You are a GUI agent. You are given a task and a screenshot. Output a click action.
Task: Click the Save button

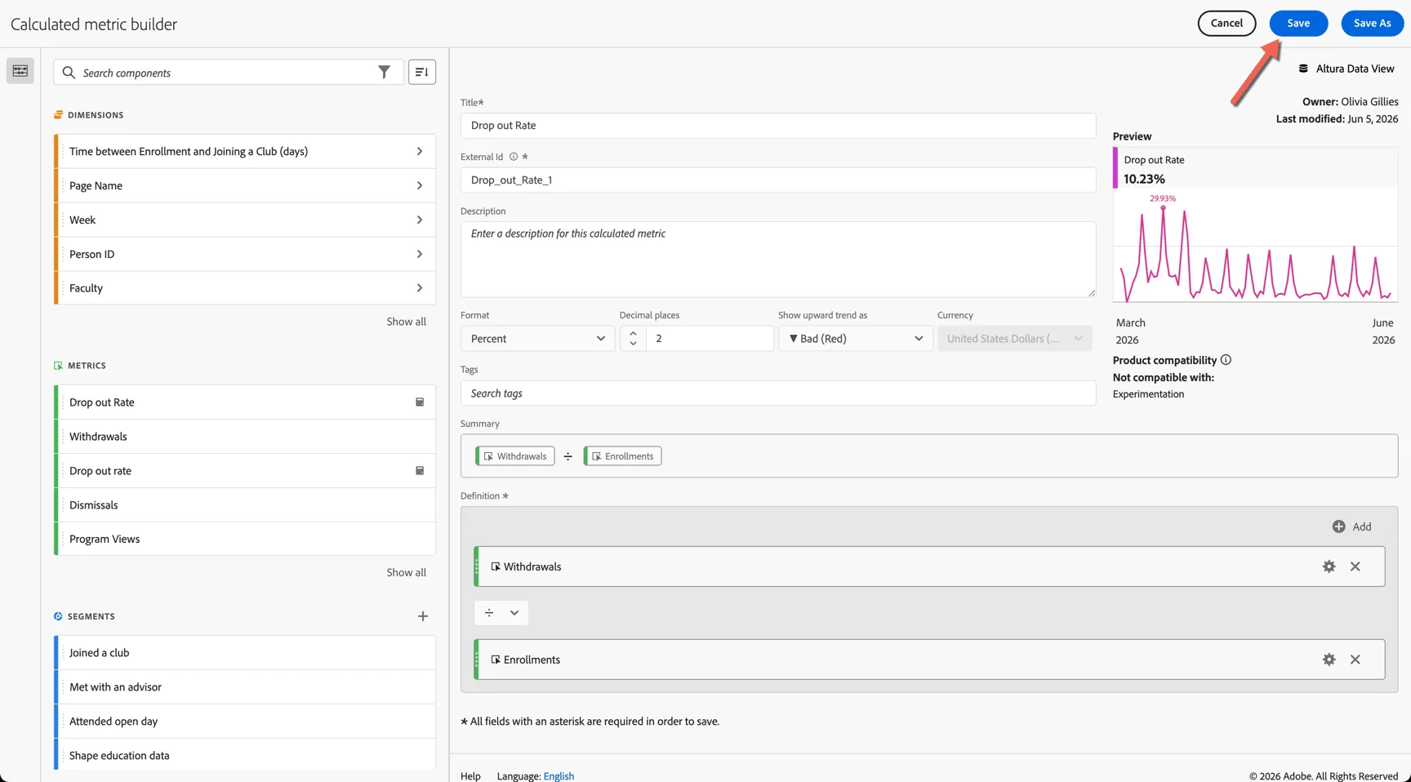coord(1298,23)
